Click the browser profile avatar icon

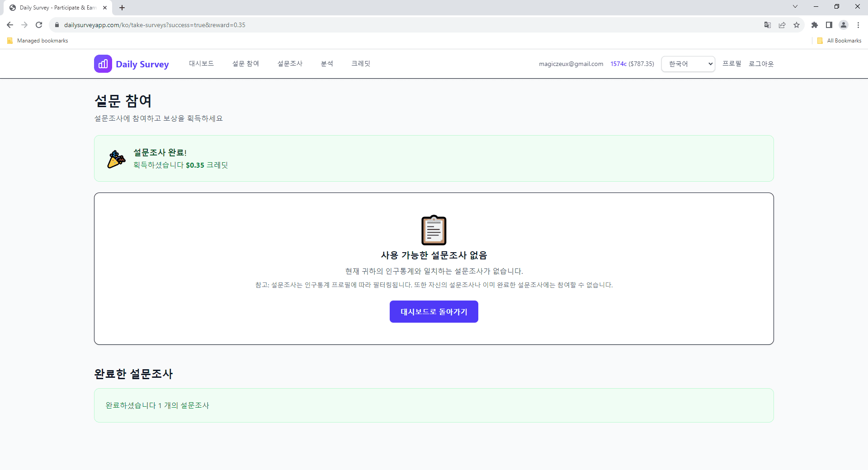pyautogui.click(x=844, y=25)
